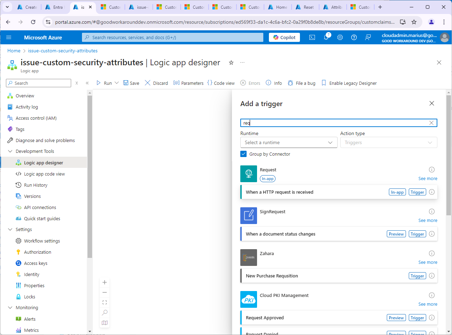Viewport: 452px width, 335px height.
Task: Click the Request connector icon
Action: pyautogui.click(x=249, y=174)
